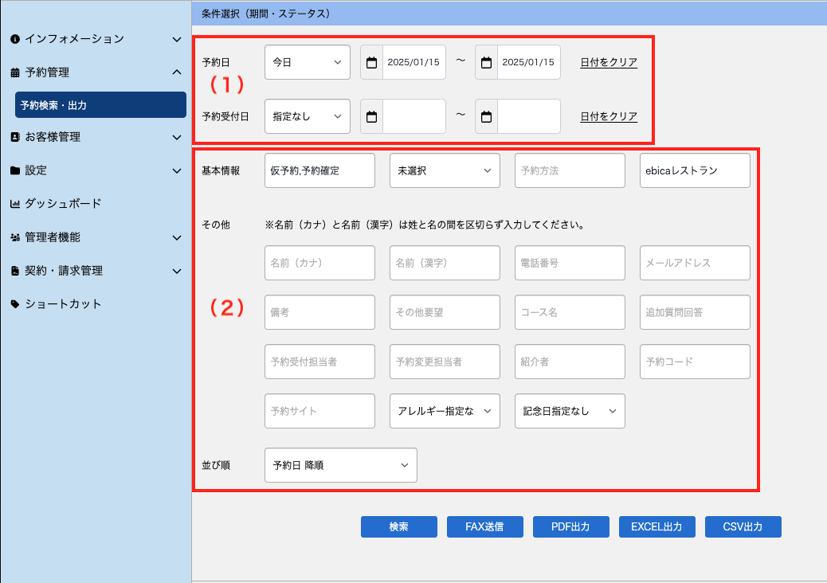Open calendar picker for 予約受付日 start date
The width and height of the screenshot is (827, 583).
(371, 116)
